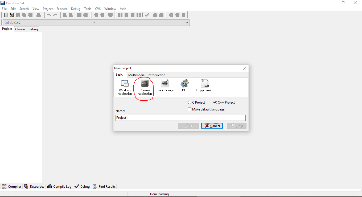Viewport: 362px width, 197px height.
Task: Switch to the Classes side tab
Action: point(20,29)
